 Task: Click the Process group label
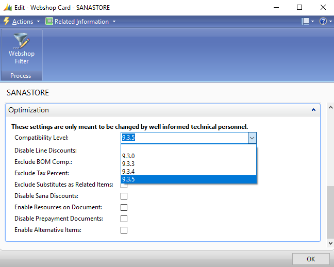21,76
